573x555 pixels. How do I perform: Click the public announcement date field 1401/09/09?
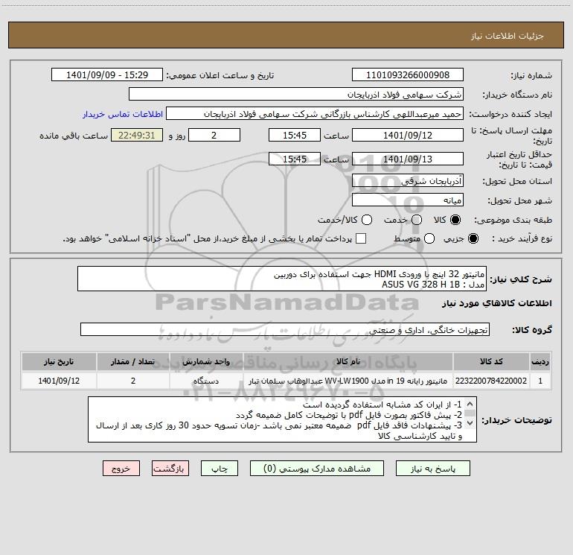107,75
